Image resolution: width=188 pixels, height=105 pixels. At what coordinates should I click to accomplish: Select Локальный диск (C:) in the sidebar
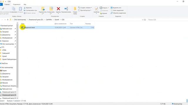(x=9, y=92)
